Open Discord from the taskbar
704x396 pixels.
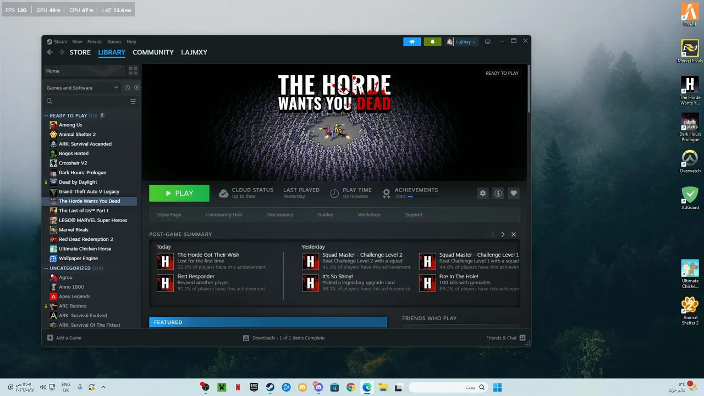tap(318, 387)
